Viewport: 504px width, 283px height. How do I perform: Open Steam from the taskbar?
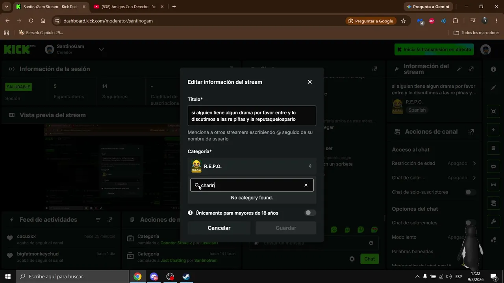coord(186,276)
